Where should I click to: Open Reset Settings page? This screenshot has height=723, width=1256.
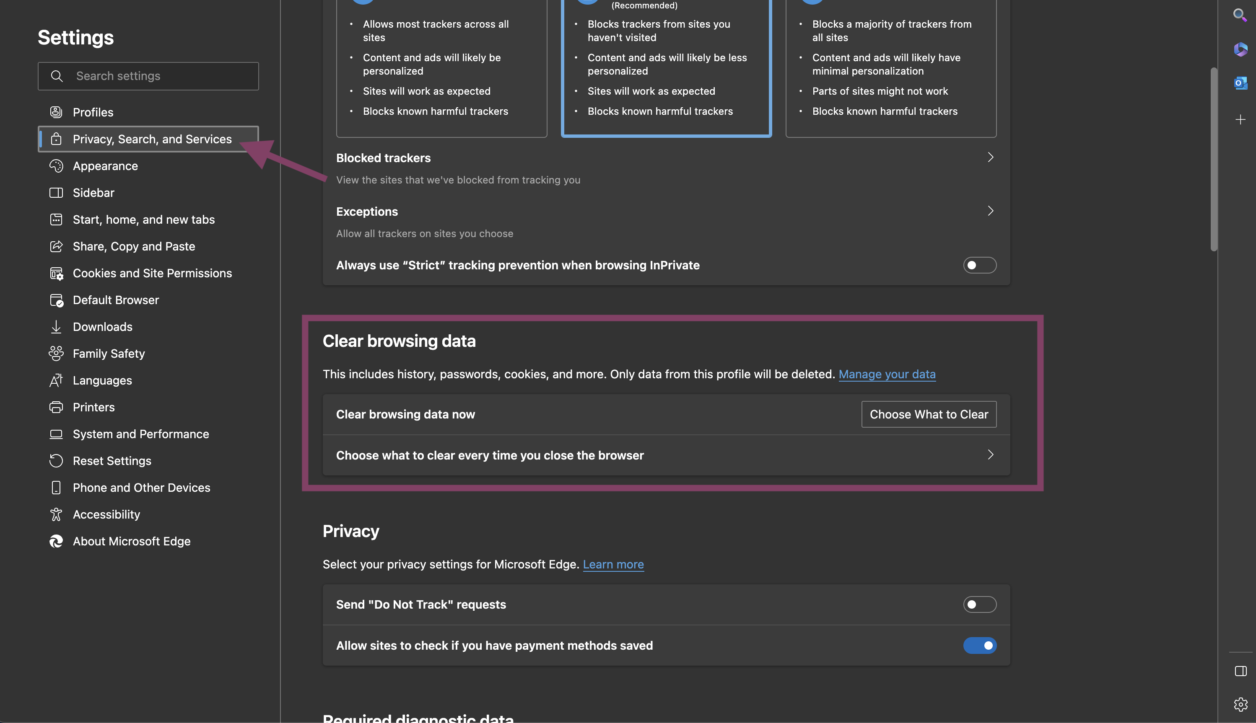pyautogui.click(x=148, y=461)
